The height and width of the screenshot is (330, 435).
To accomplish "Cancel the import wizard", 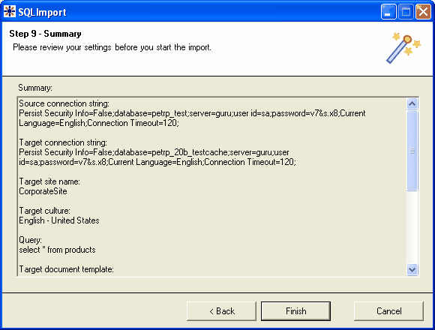I will pyautogui.click(x=388, y=311).
